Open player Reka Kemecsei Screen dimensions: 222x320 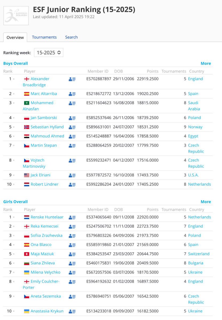click(x=45, y=226)
